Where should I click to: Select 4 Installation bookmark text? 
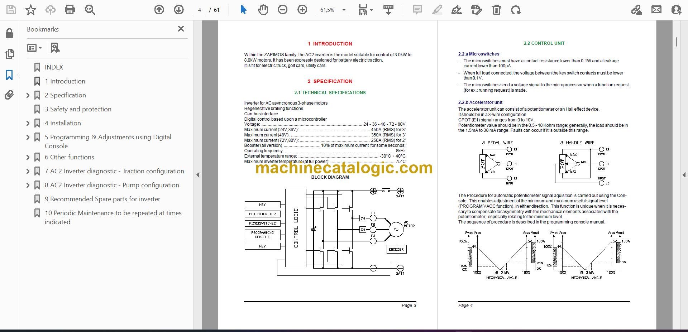(63, 123)
